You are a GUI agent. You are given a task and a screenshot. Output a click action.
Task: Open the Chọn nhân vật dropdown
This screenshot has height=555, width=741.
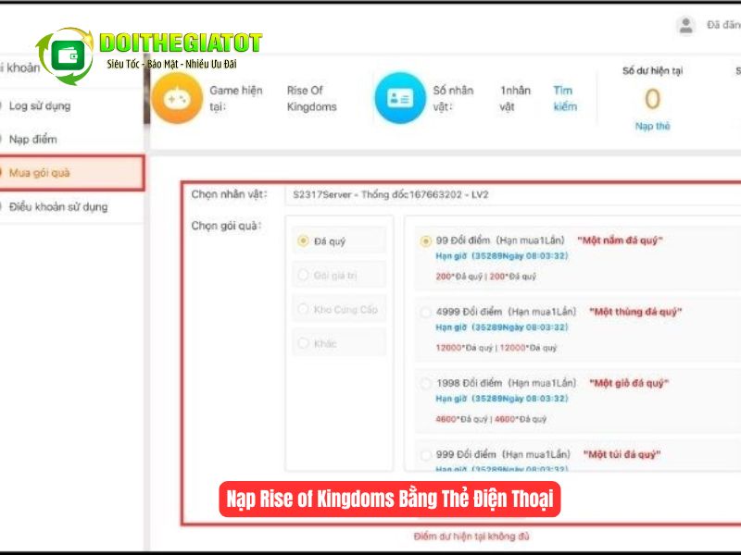[513, 194]
